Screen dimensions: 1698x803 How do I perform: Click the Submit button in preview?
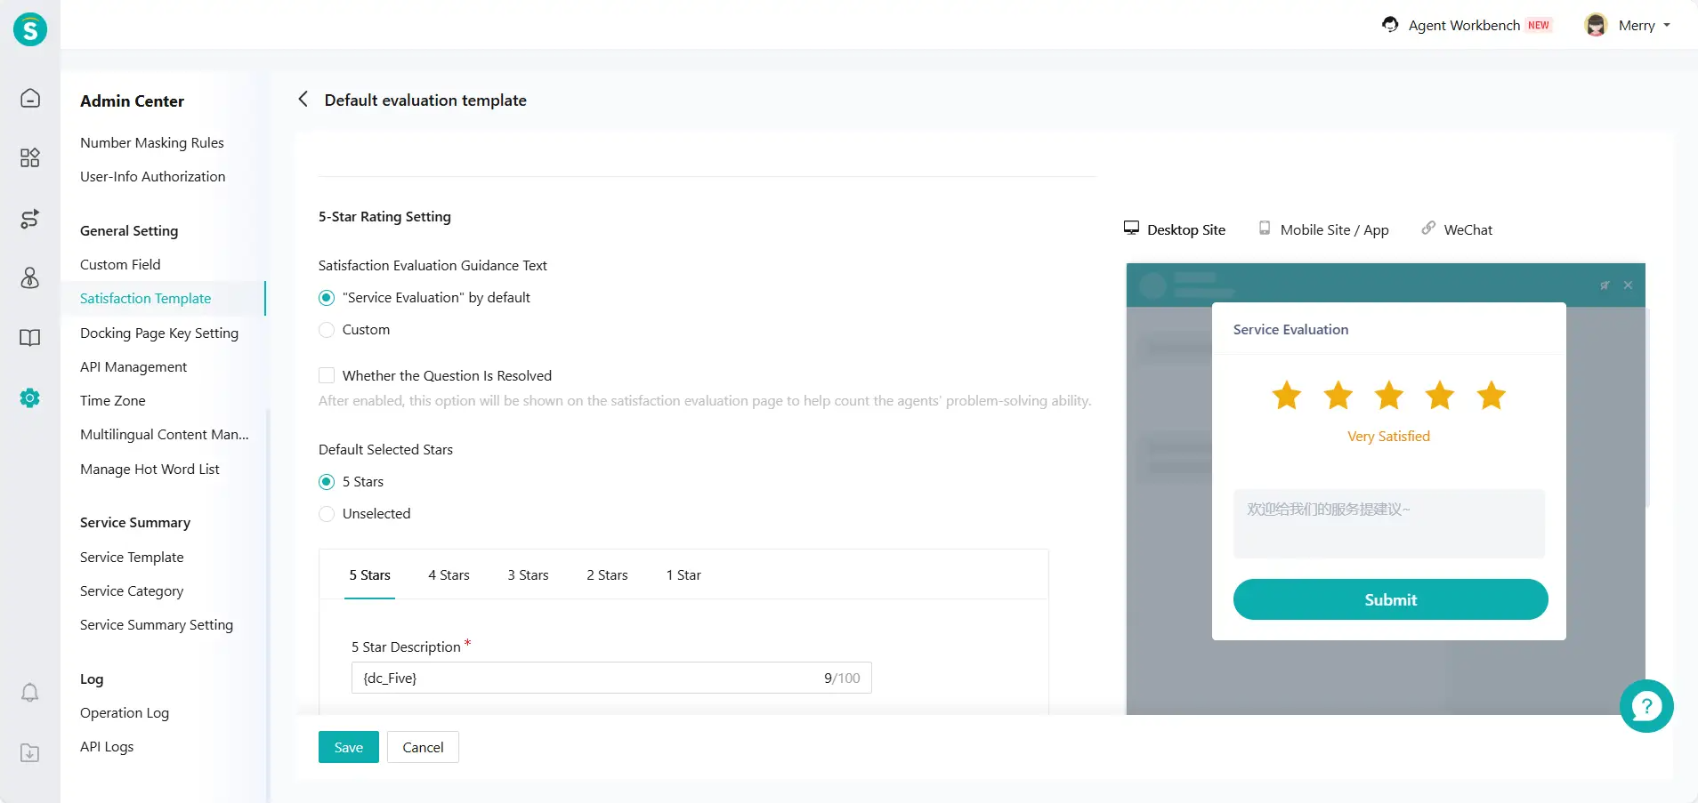(x=1390, y=599)
